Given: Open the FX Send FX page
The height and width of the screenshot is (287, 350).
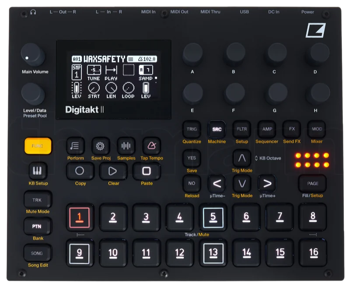Looking at the screenshot, I should (x=292, y=129).
